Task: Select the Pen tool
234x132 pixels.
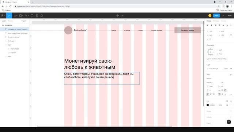Action: [26, 15]
